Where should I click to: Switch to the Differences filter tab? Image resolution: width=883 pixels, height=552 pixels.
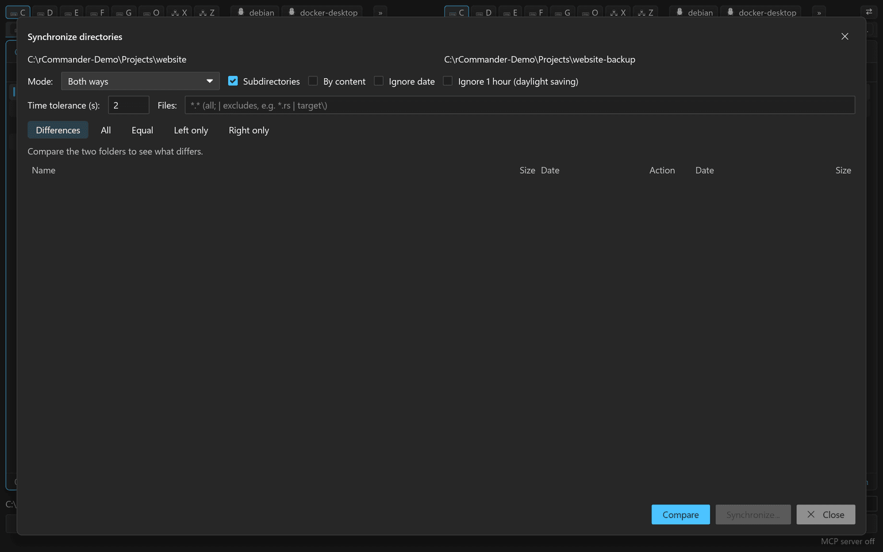58,130
